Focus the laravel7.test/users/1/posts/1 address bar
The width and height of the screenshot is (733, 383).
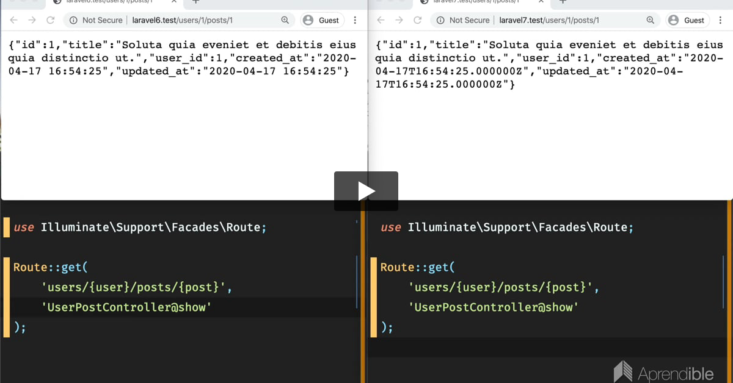click(545, 20)
